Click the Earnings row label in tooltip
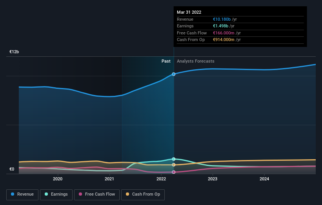The height and width of the screenshot is (205, 322). [185, 26]
